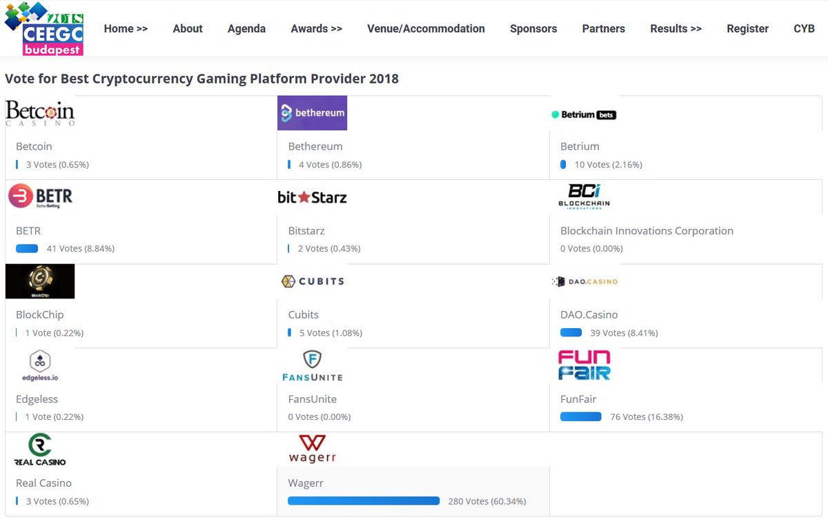
Task: Select the Wagerr option label
Action: click(x=306, y=483)
